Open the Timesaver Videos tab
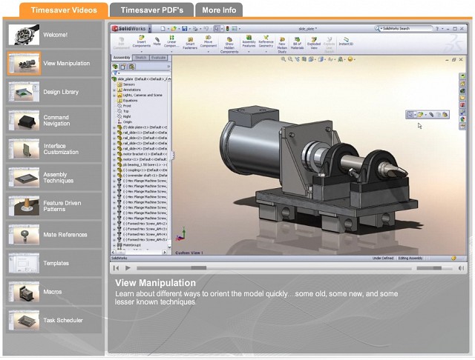Image resolution: width=475 pixels, height=360 pixels. point(64,10)
